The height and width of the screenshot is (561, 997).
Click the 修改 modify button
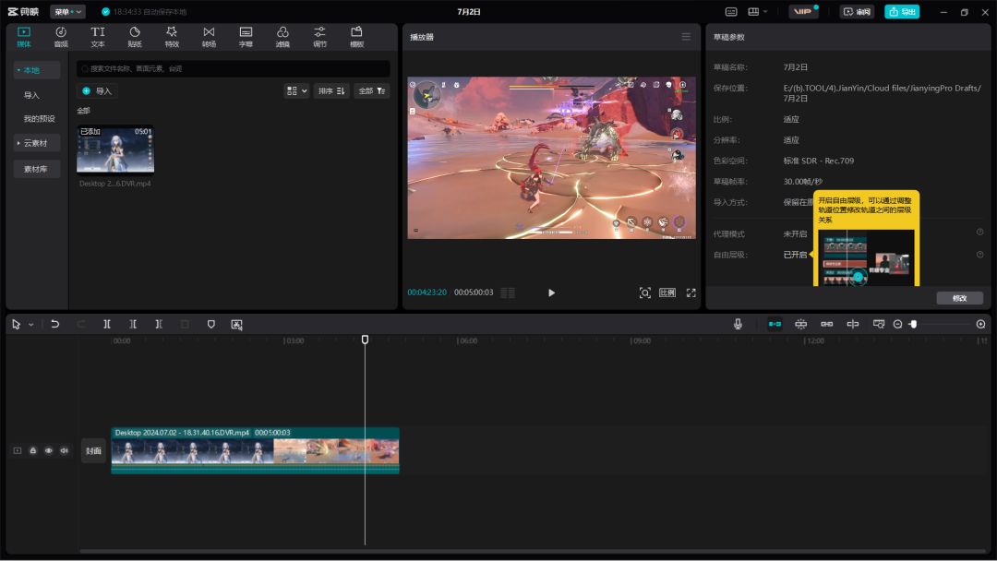click(x=959, y=298)
